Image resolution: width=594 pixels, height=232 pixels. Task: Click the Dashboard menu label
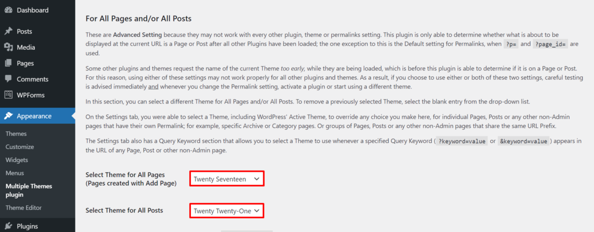coord(32,10)
